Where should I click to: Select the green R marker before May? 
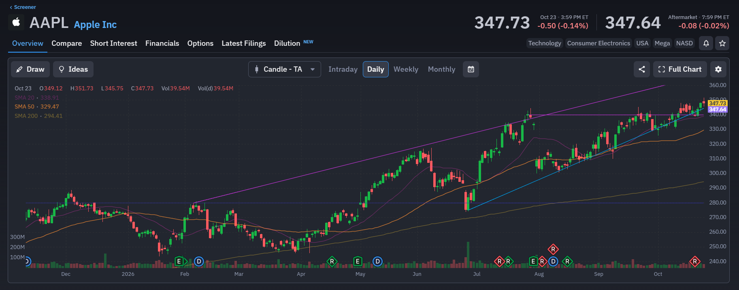[x=332, y=262]
